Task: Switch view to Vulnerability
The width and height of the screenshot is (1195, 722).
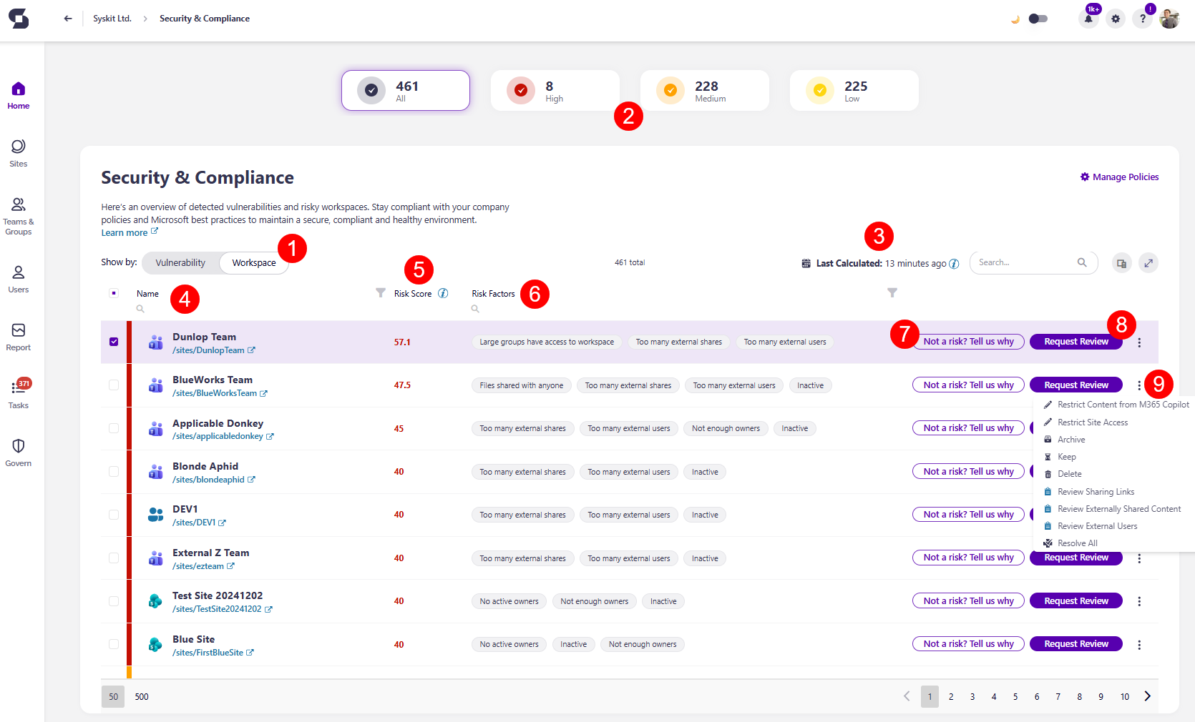Action: [180, 263]
